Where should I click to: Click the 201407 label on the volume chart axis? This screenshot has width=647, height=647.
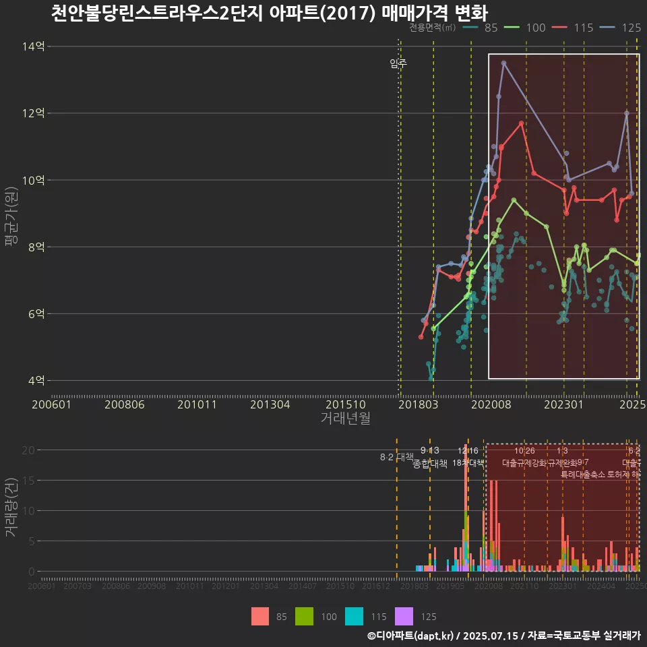point(303,586)
